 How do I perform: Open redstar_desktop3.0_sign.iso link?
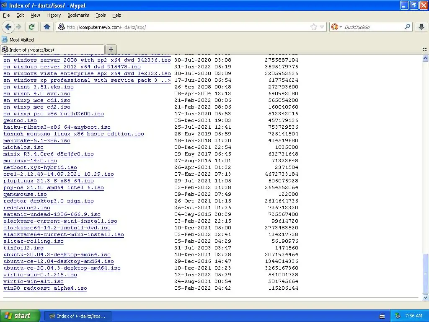click(x=49, y=201)
